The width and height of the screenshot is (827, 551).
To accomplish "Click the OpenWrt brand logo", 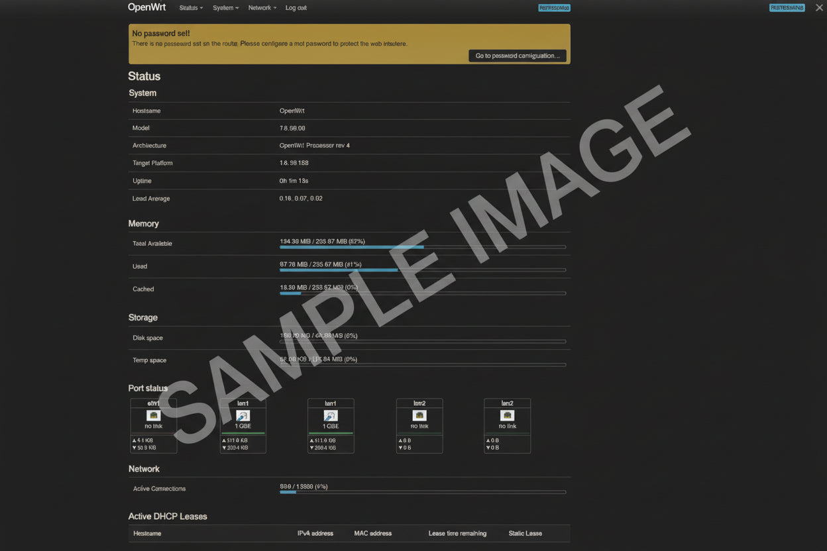I will 146,7.
